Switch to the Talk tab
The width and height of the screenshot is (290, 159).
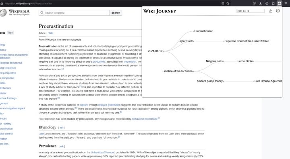pyautogui.click(x=50, y=33)
